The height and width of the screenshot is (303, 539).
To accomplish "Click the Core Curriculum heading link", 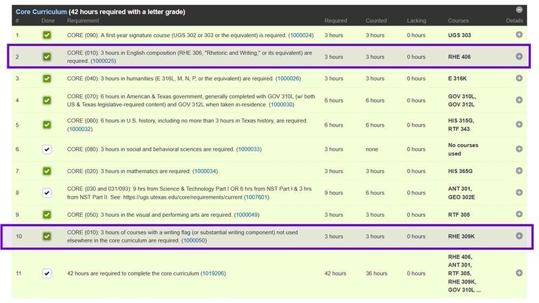I will point(41,12).
